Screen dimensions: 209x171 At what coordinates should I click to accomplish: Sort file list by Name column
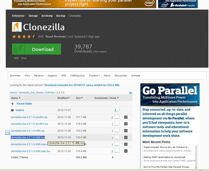coord(16,98)
